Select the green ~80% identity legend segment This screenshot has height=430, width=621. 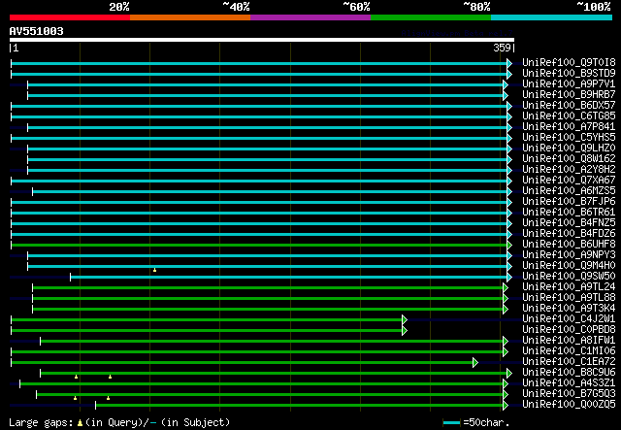point(431,17)
